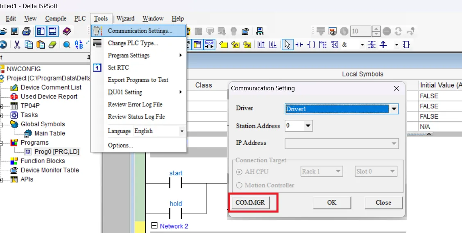Click Close button in Communication Setting
This screenshot has height=233, width=462.
click(383, 203)
